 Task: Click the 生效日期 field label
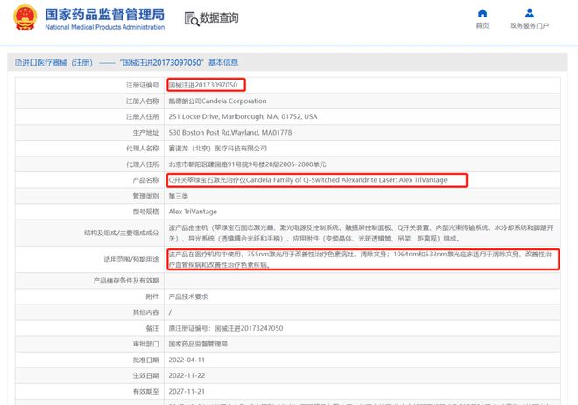[145, 375]
